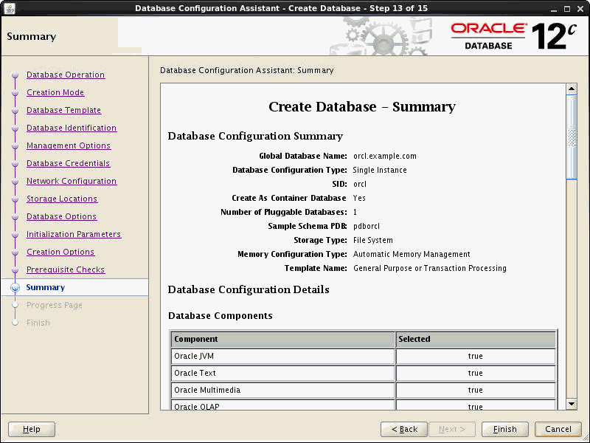Click the Automatic Memory Management value
590x443 pixels.
tap(412, 254)
